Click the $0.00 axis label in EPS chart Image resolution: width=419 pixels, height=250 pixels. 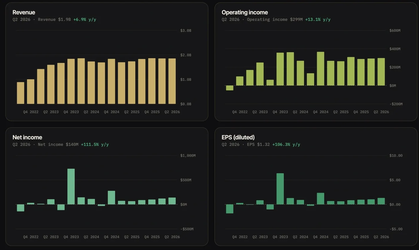(x=395, y=205)
